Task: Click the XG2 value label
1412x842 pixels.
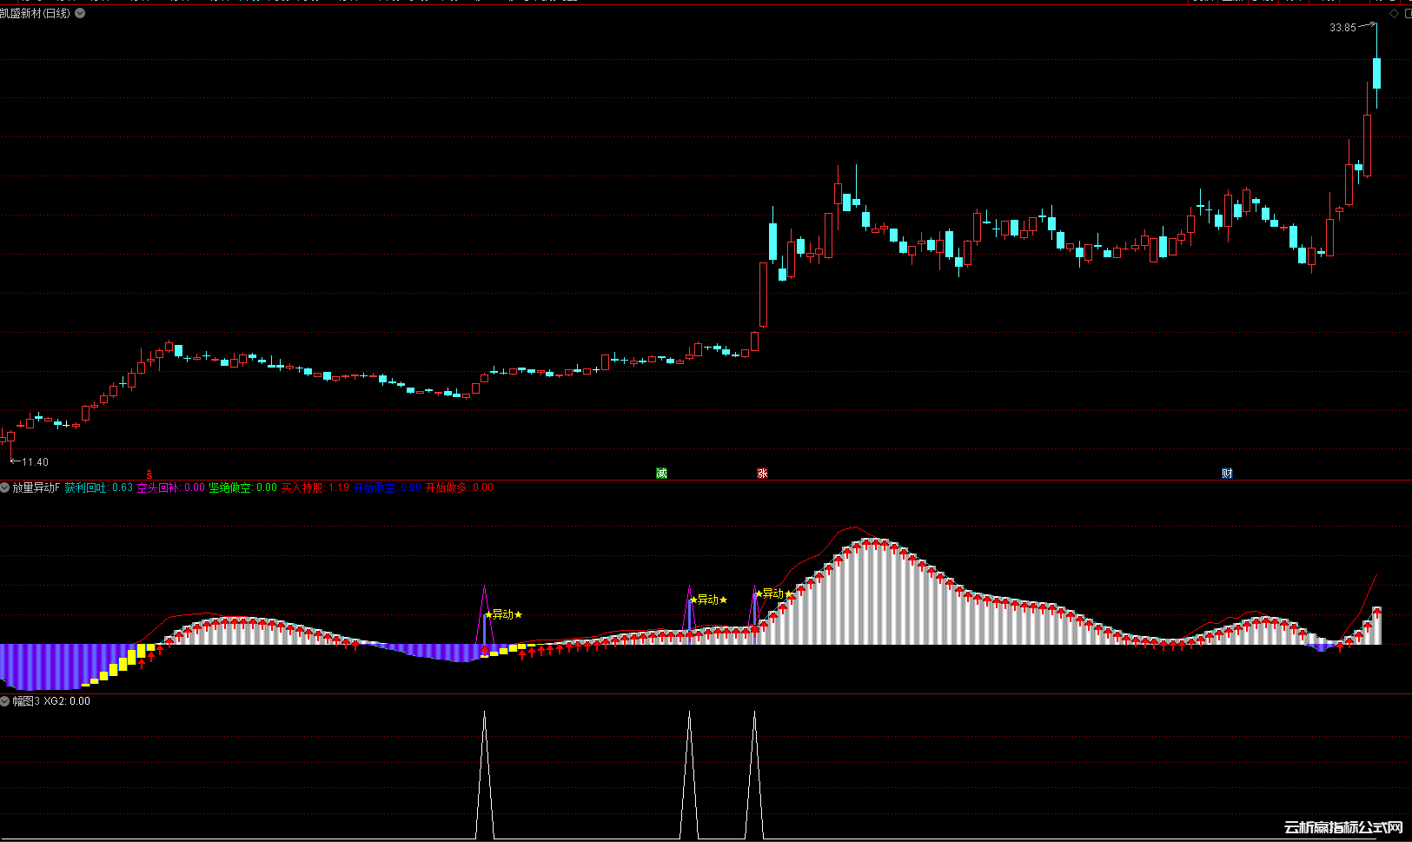Action: 67,701
